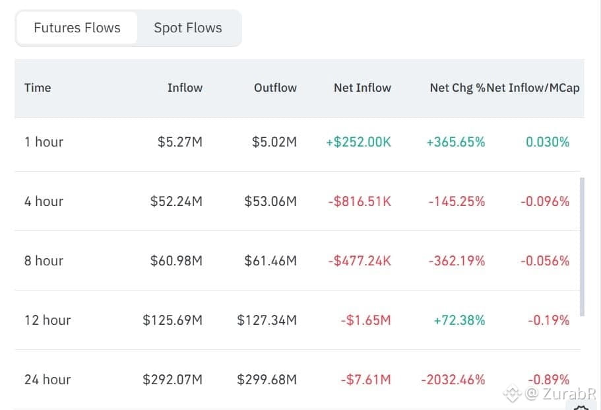Image resolution: width=601 pixels, height=410 pixels.
Task: Select the 12 hour row label
Action: (47, 320)
